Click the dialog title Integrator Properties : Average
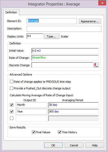The width and height of the screenshot is (108, 152). click(x=54, y=4)
